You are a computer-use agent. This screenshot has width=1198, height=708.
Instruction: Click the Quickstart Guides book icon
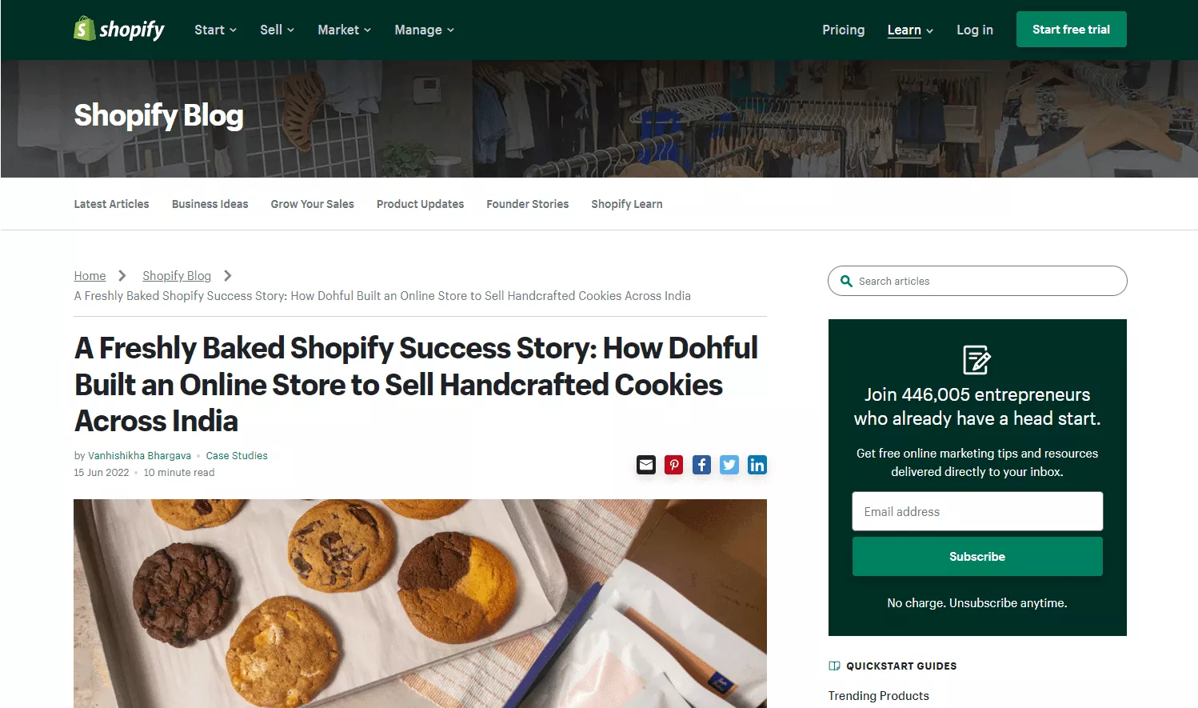[834, 666]
